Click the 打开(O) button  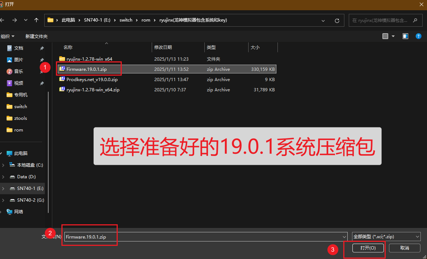tap(368, 248)
